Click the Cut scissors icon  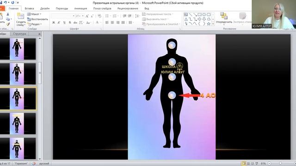[x=8, y=14]
